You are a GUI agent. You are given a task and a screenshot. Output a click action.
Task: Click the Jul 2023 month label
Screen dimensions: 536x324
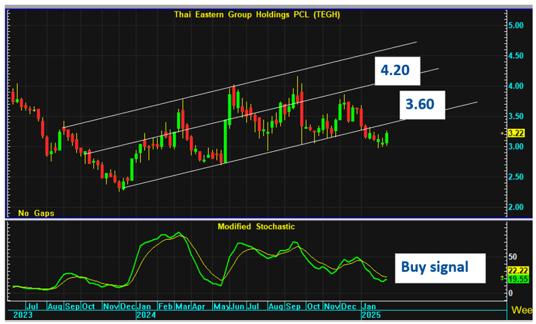point(32,306)
